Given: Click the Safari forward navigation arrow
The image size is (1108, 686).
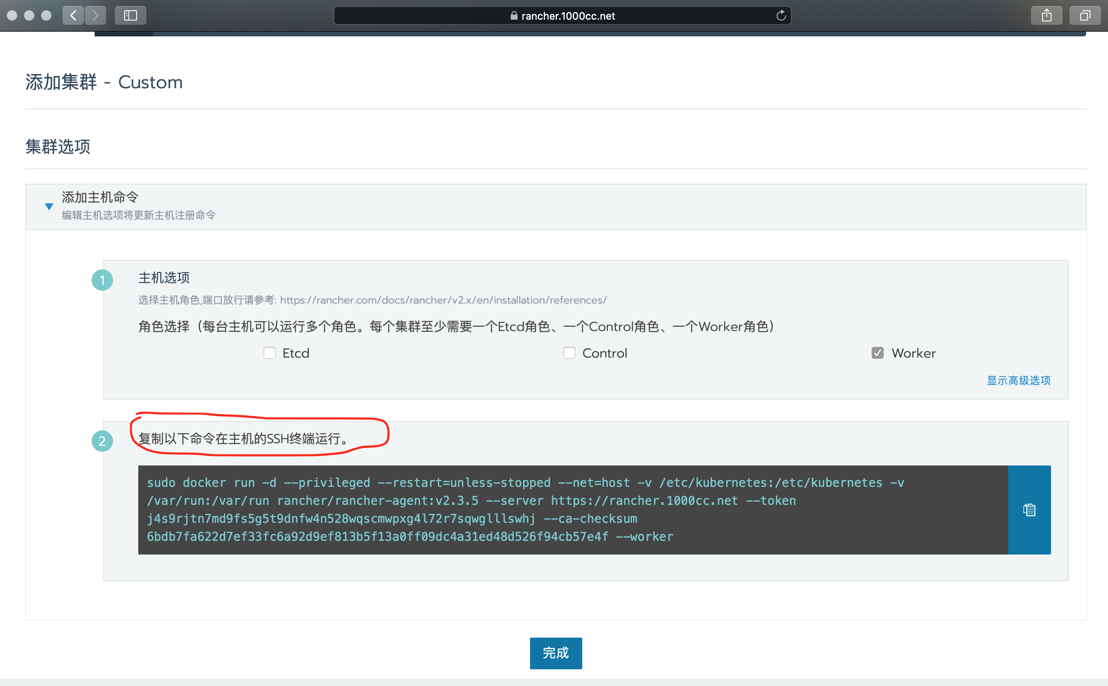Looking at the screenshot, I should [x=95, y=15].
